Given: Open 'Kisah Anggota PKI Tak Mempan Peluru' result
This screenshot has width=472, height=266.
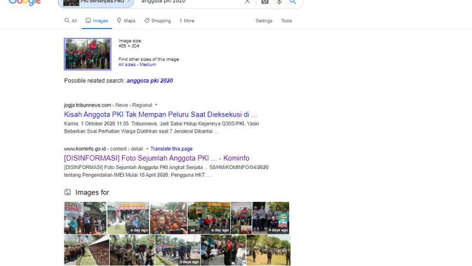Looking at the screenshot, I should pyautogui.click(x=161, y=114).
